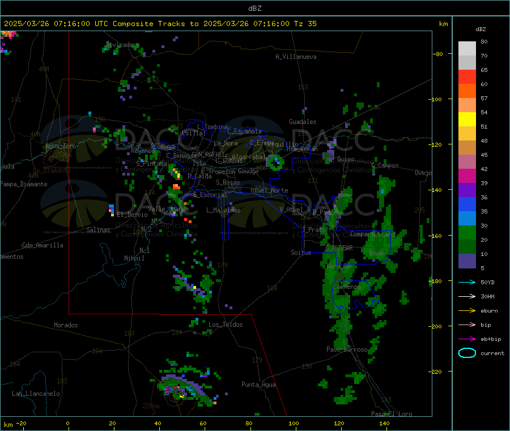This screenshot has width=510, height=431.
Task: Click the C_Campos map label
Action: click(385, 165)
